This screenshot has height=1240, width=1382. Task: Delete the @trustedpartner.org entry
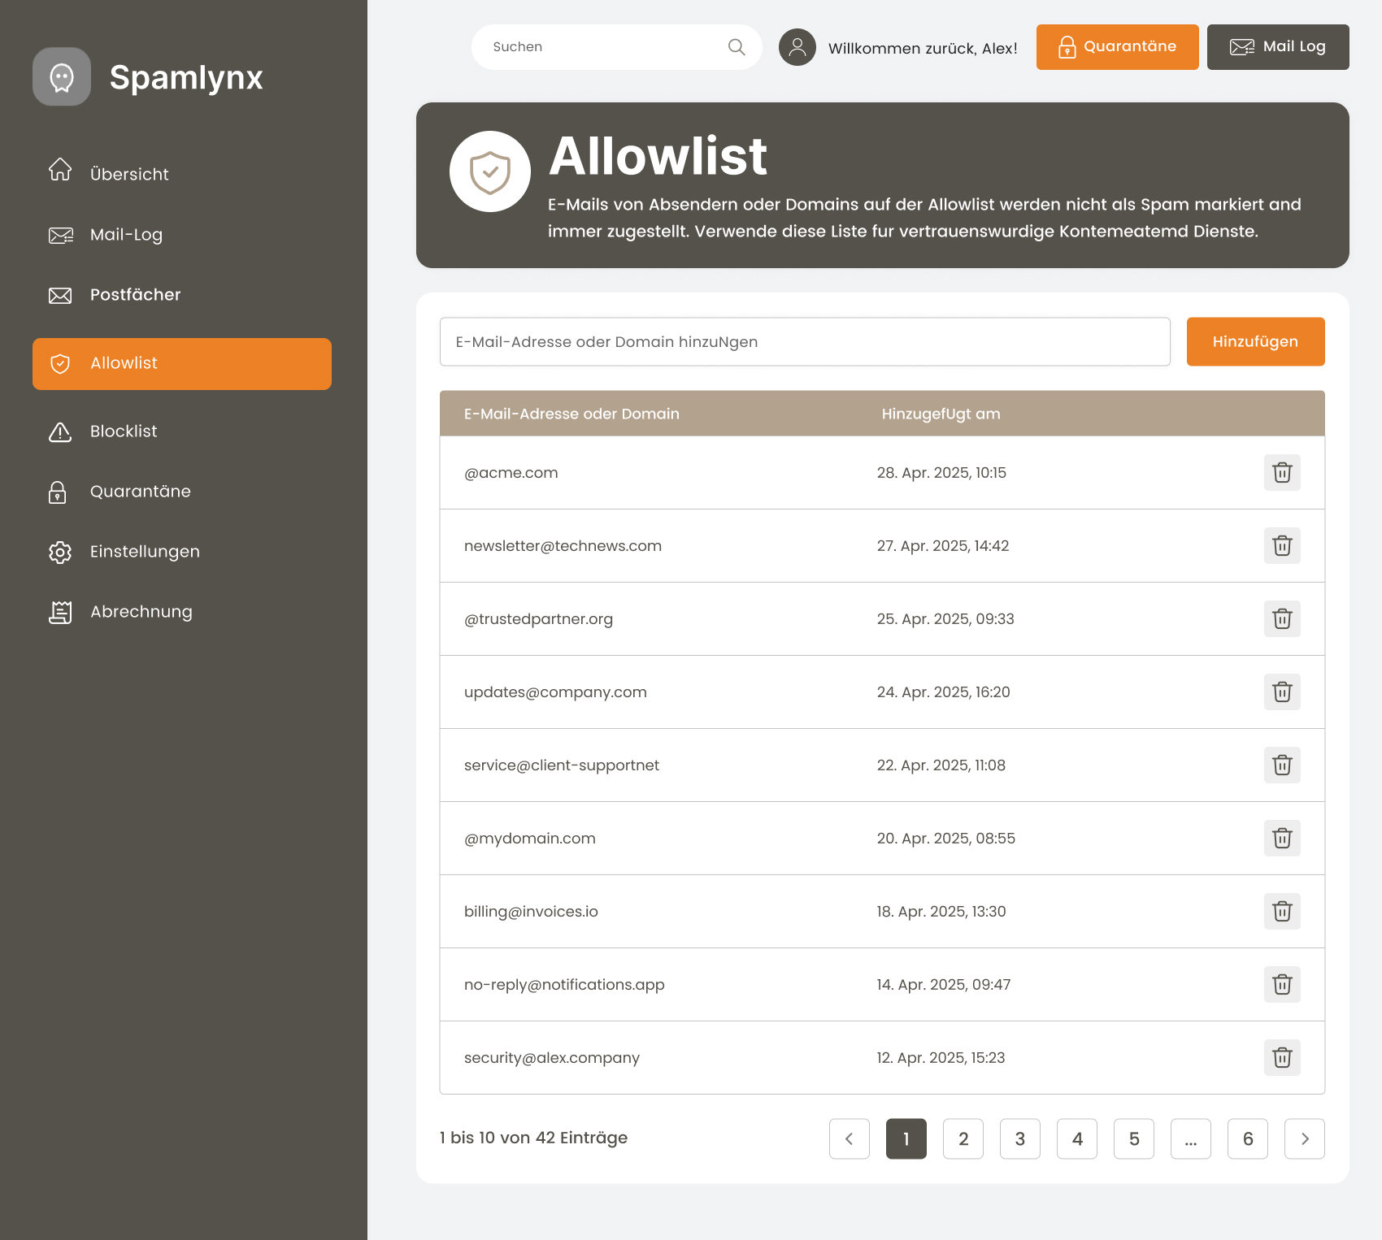1282,619
